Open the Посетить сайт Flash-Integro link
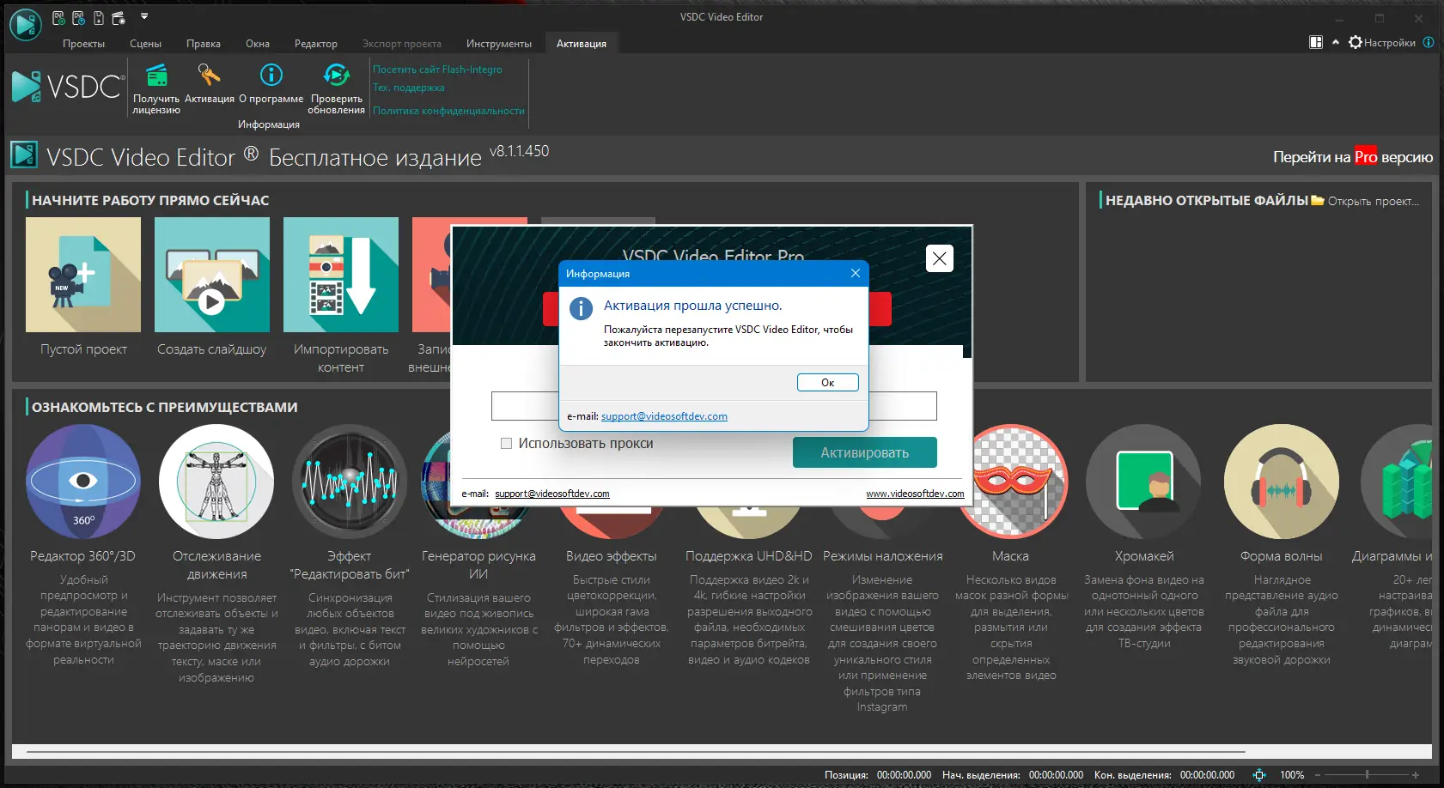This screenshot has height=788, width=1444. pyautogui.click(x=437, y=70)
